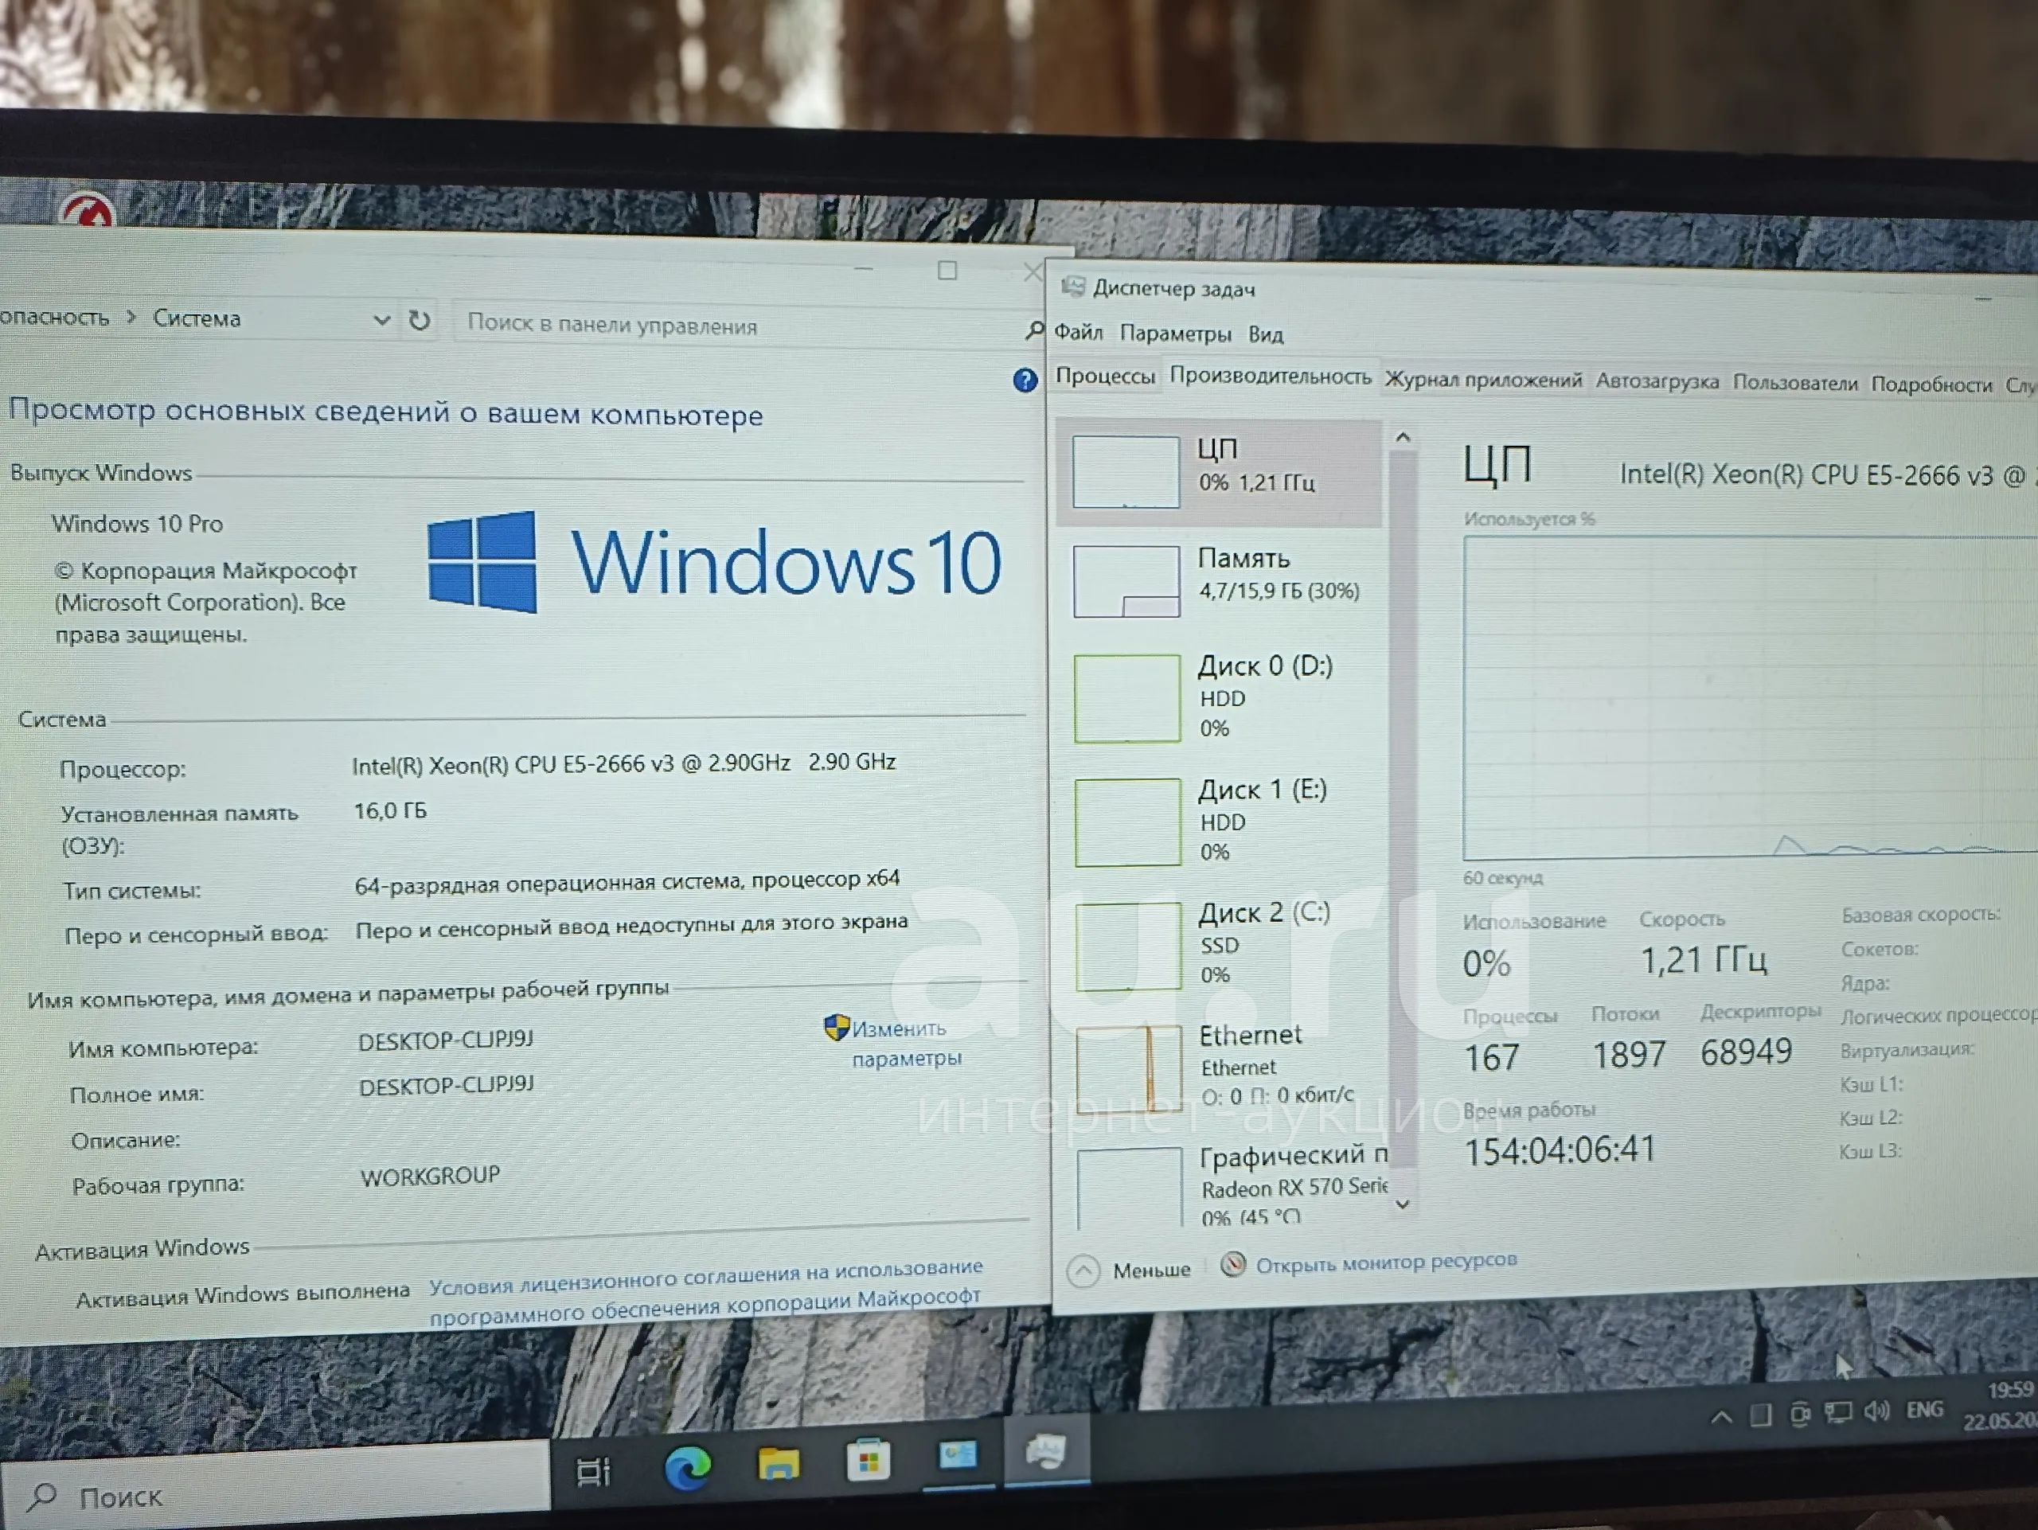
Task: Click uptime value 154:04:06:41
Action: [1560, 1150]
